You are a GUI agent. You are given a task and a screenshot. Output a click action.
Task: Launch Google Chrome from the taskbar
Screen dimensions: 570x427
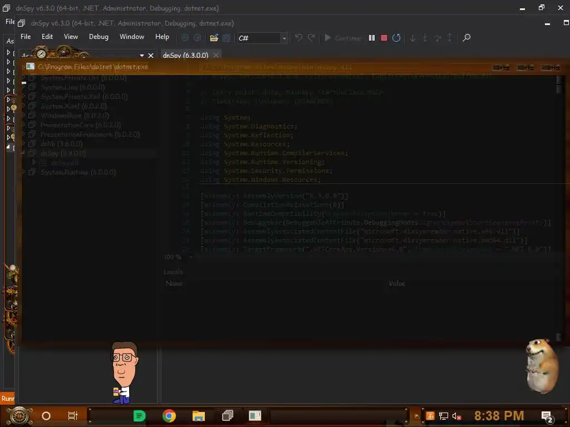(x=169, y=416)
